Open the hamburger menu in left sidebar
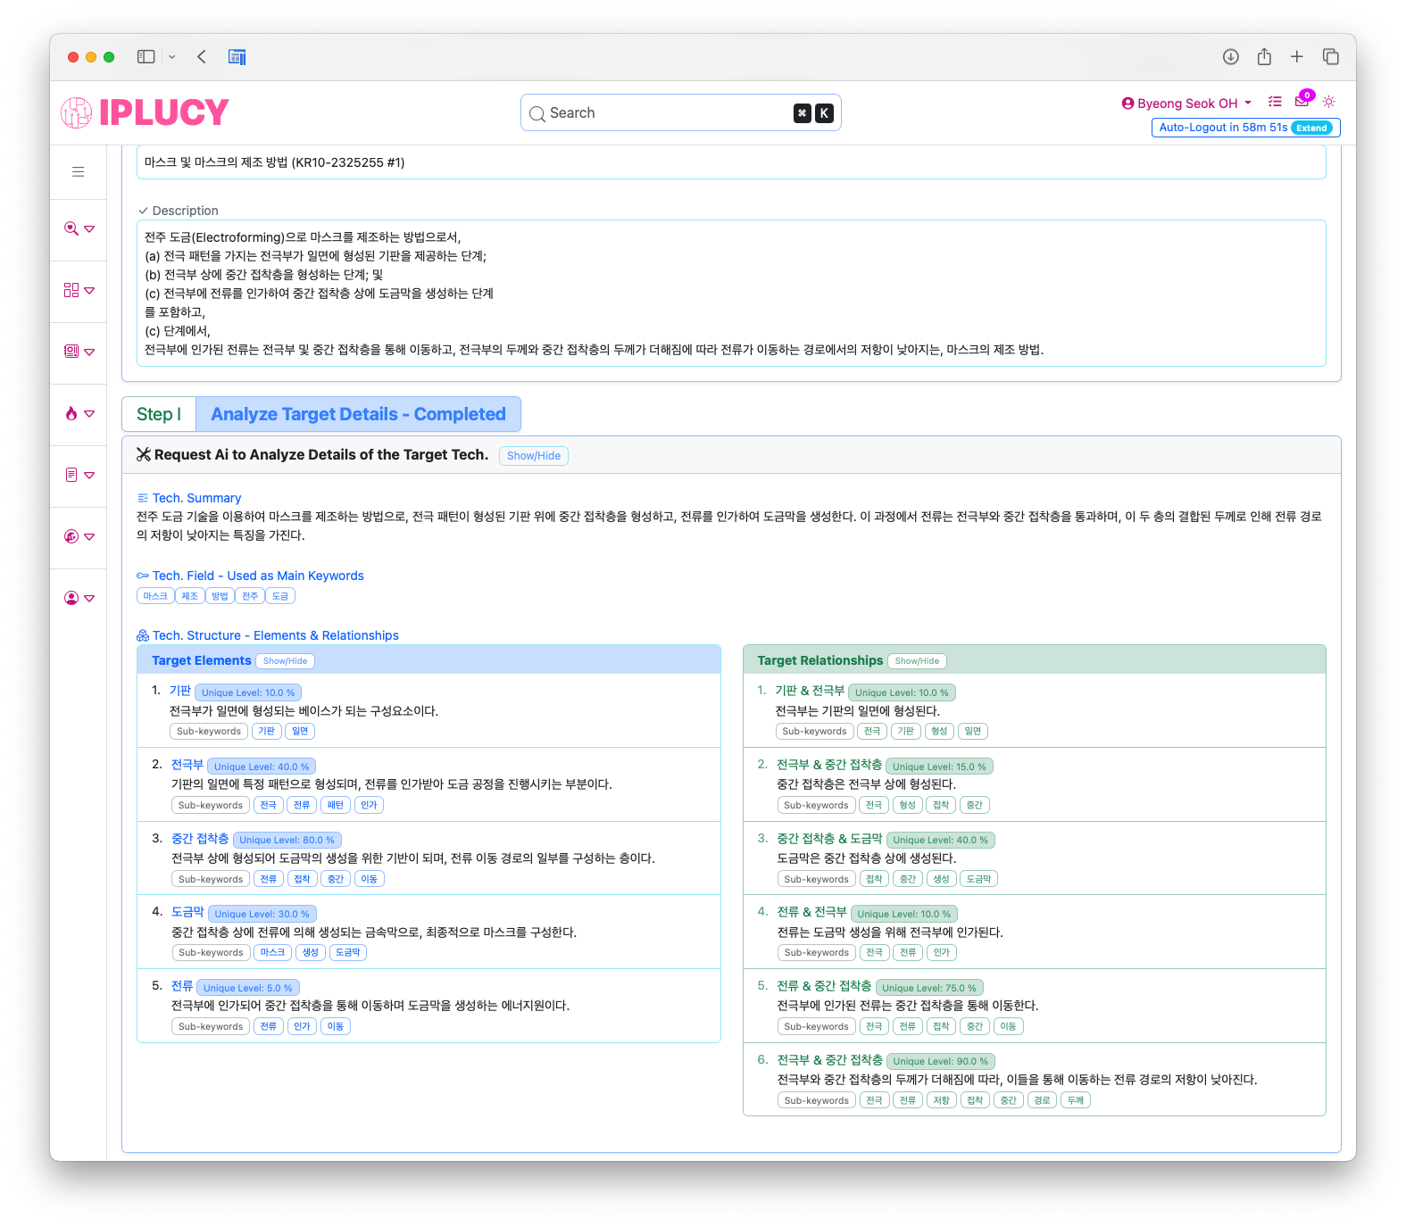The height and width of the screenshot is (1227, 1406). (x=79, y=171)
